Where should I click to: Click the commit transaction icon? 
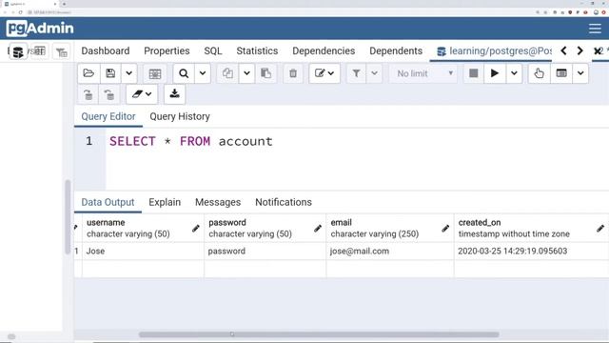(88, 94)
